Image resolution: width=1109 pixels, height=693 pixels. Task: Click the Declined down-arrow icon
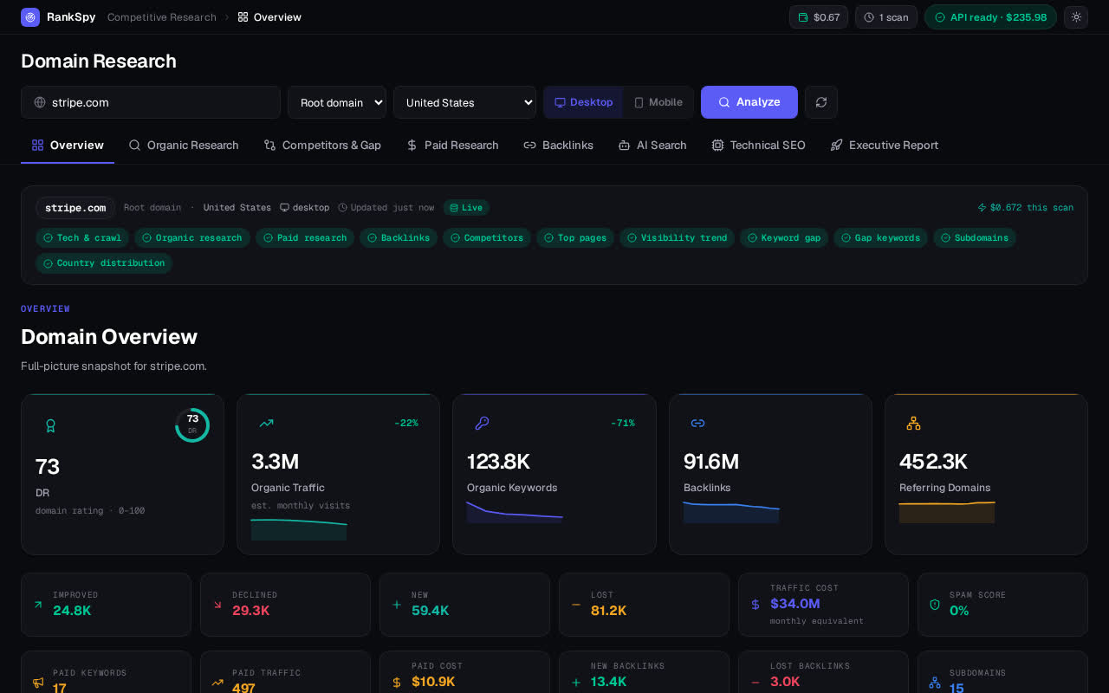click(217, 605)
